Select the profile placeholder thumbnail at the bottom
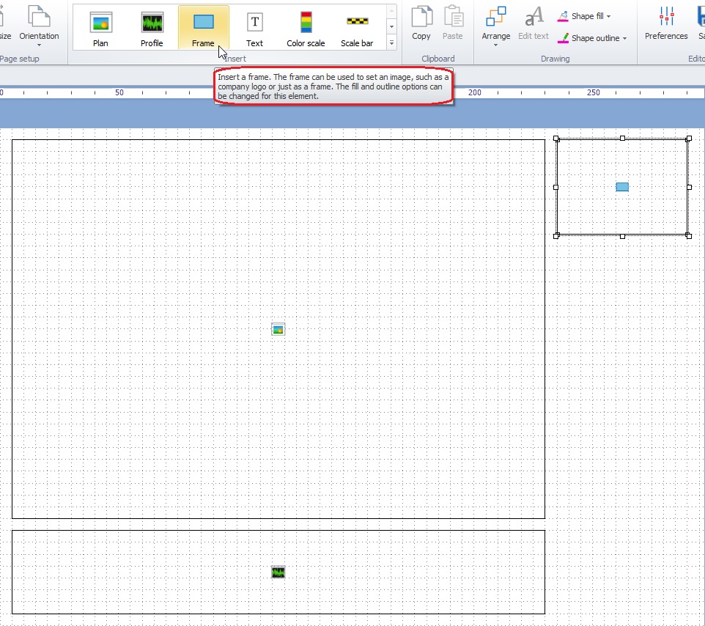This screenshot has height=626, width=705. (x=278, y=572)
